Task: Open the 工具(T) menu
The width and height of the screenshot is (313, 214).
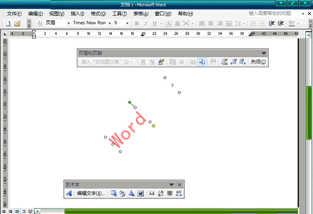Action: pyautogui.click(x=119, y=13)
